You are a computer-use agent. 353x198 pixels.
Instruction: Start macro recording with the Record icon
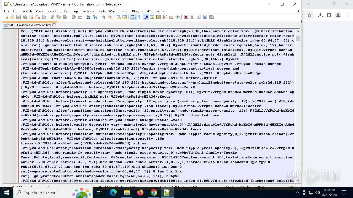(x=186, y=17)
